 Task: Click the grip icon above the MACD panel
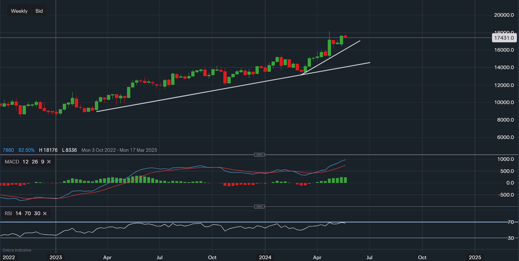pyautogui.click(x=259, y=154)
